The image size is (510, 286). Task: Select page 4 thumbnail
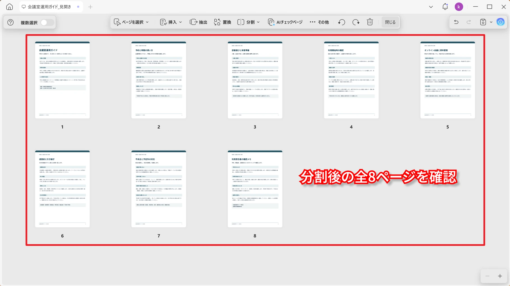(351, 80)
